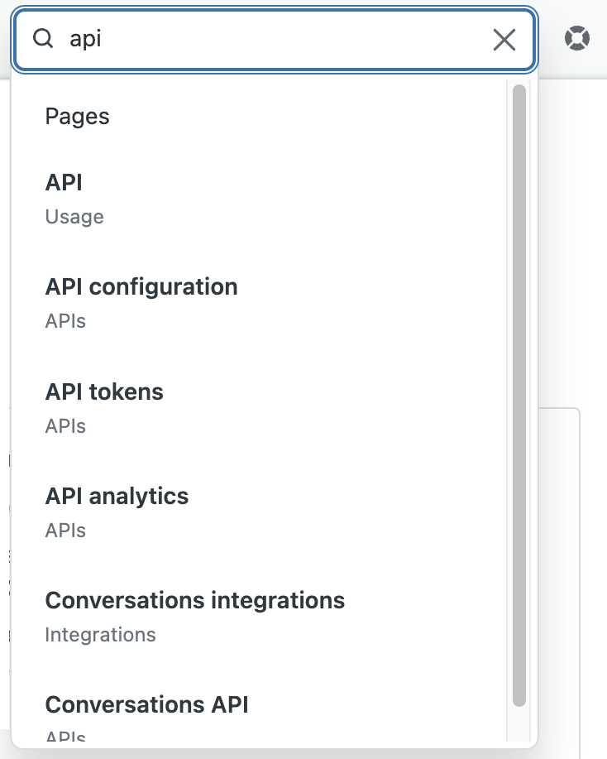Viewport: 607px width, 759px height.
Task: Click the "Usage" label under API
Action: [74, 217]
